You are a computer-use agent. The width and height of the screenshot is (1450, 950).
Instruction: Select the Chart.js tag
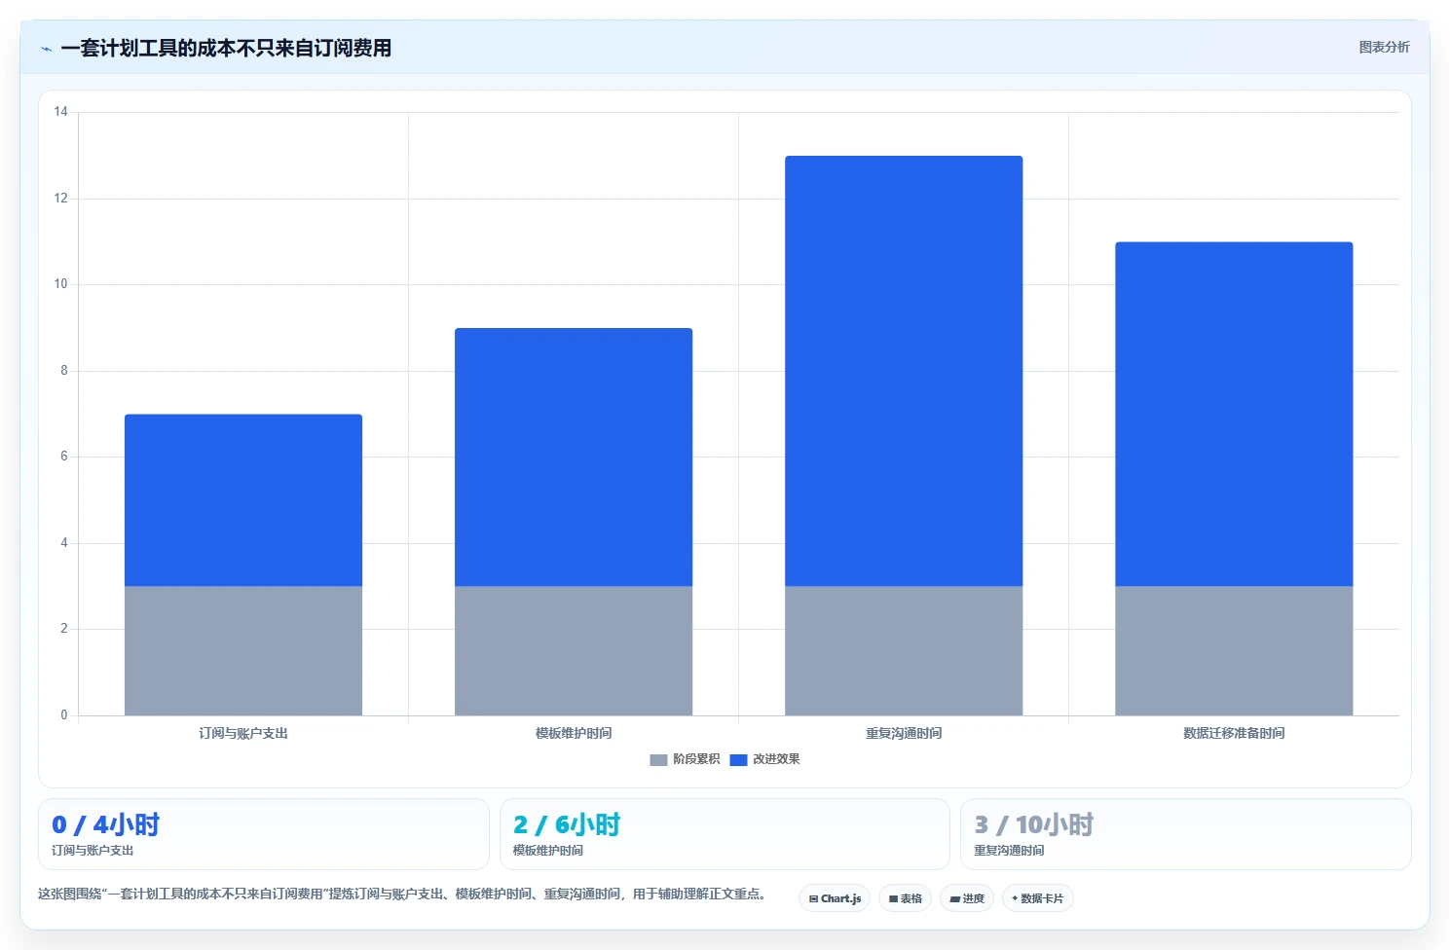(x=835, y=898)
